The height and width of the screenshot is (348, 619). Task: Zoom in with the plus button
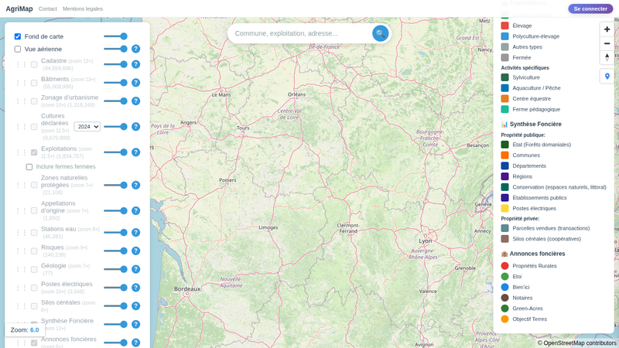pyautogui.click(x=607, y=29)
